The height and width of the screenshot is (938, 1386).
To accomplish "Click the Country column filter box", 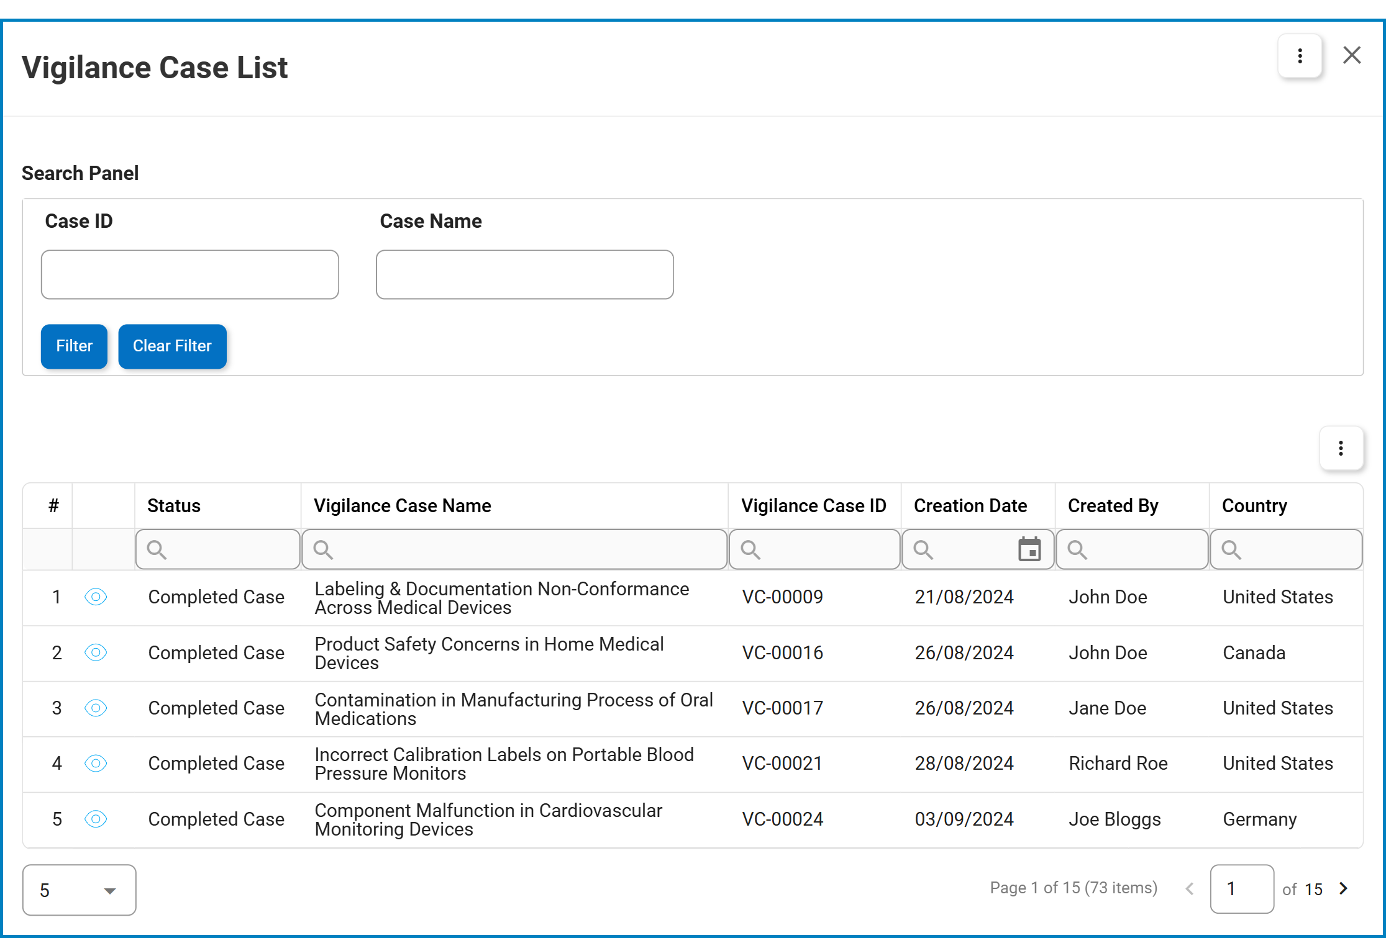I will (1286, 549).
